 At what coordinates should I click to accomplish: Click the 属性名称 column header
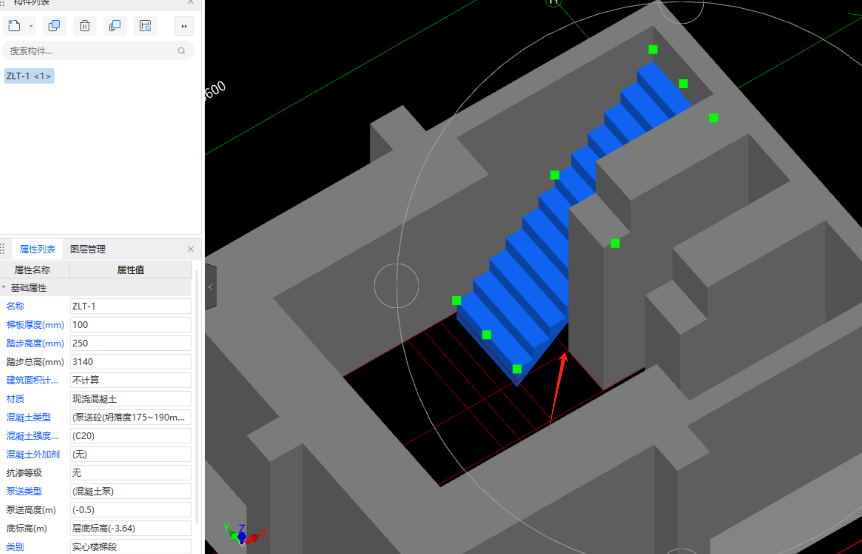point(32,270)
